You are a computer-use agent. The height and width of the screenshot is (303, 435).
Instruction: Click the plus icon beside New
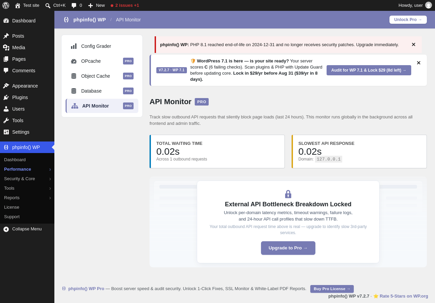click(90, 5)
